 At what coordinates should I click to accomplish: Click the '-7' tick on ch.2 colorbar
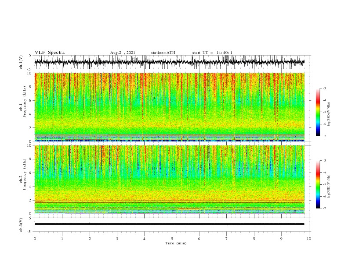pyautogui.click(x=324, y=208)
